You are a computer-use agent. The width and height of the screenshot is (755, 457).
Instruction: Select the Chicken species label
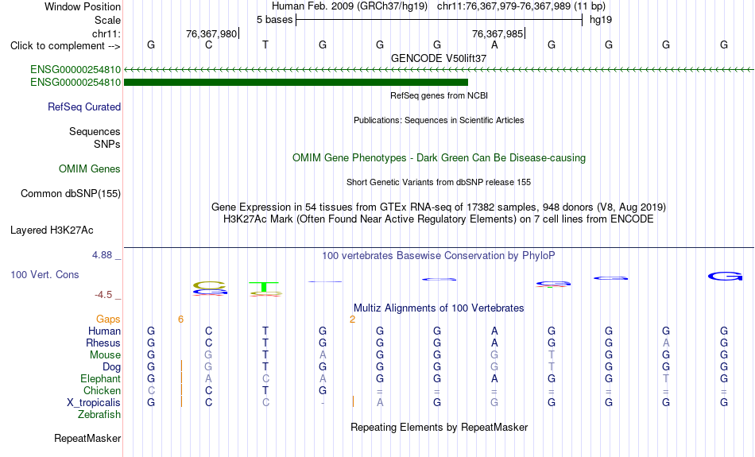point(102,390)
